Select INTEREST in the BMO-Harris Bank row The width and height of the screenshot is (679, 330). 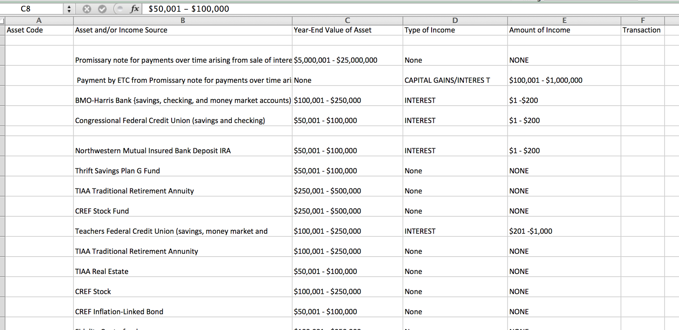point(455,96)
